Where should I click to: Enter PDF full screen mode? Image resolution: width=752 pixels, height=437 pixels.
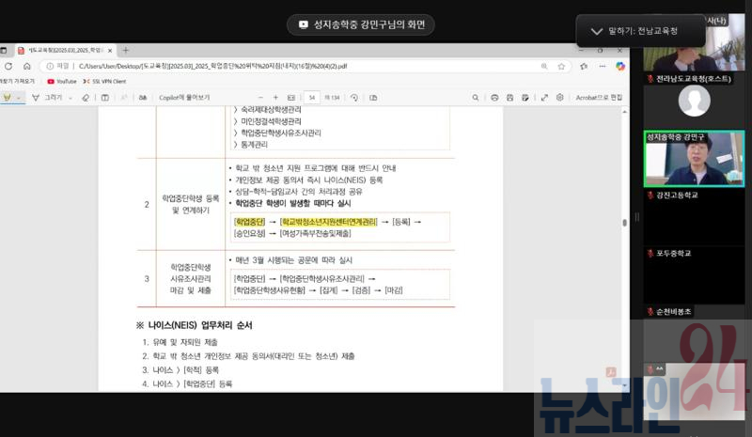(544, 97)
